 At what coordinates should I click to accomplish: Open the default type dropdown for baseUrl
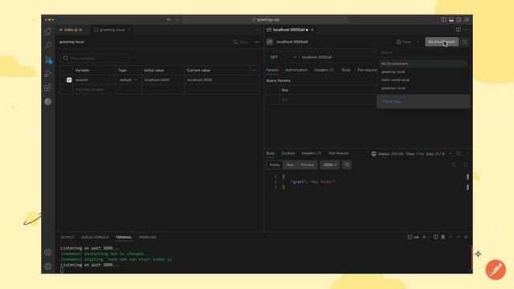[128, 80]
